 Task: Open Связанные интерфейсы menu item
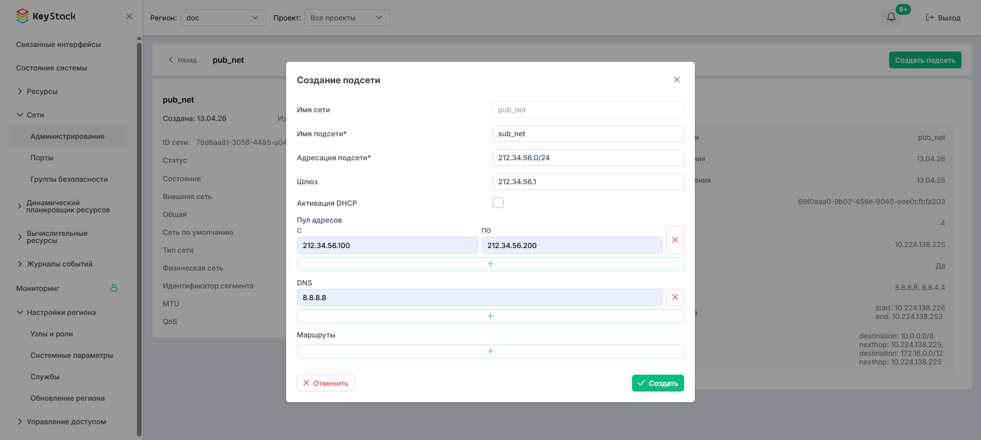pyautogui.click(x=58, y=44)
